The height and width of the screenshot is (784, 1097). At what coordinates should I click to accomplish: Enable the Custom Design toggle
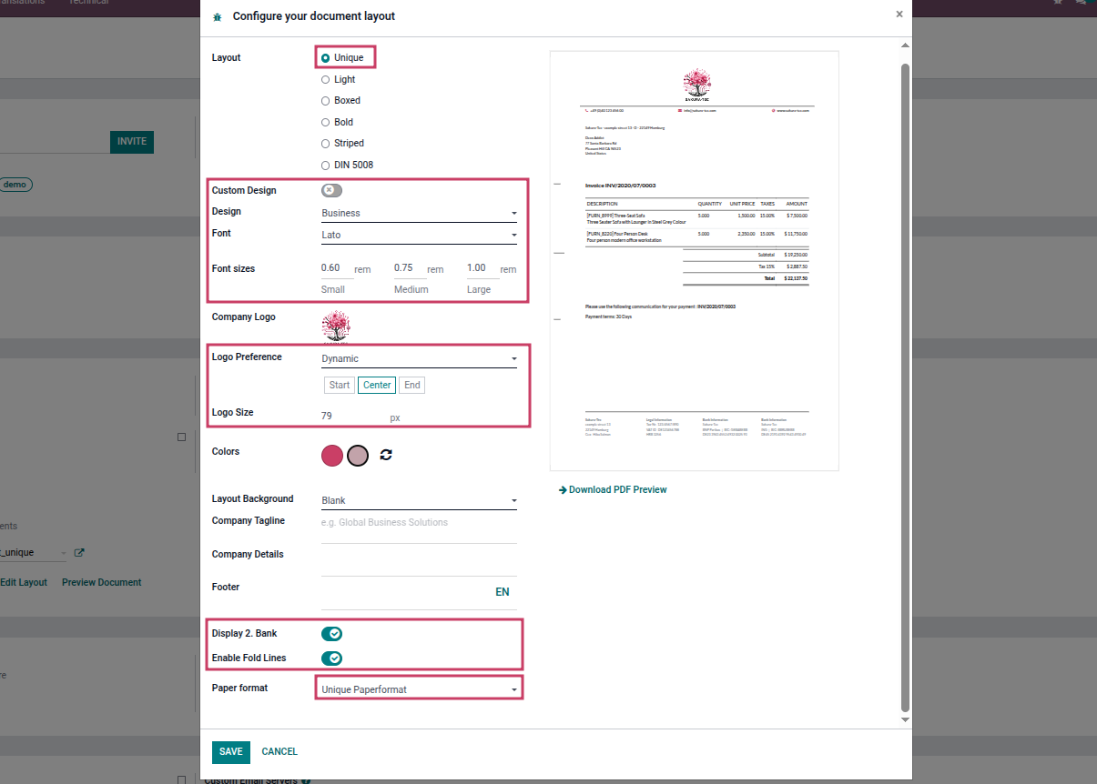coord(331,190)
